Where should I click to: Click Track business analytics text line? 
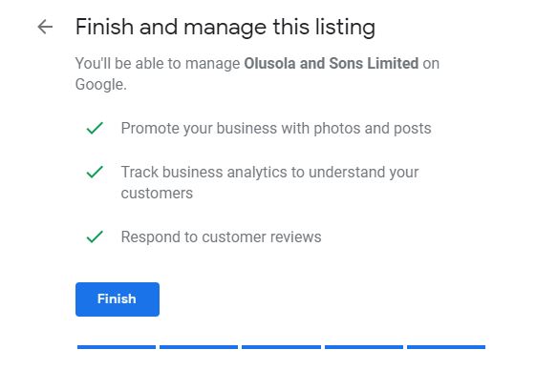click(269, 172)
